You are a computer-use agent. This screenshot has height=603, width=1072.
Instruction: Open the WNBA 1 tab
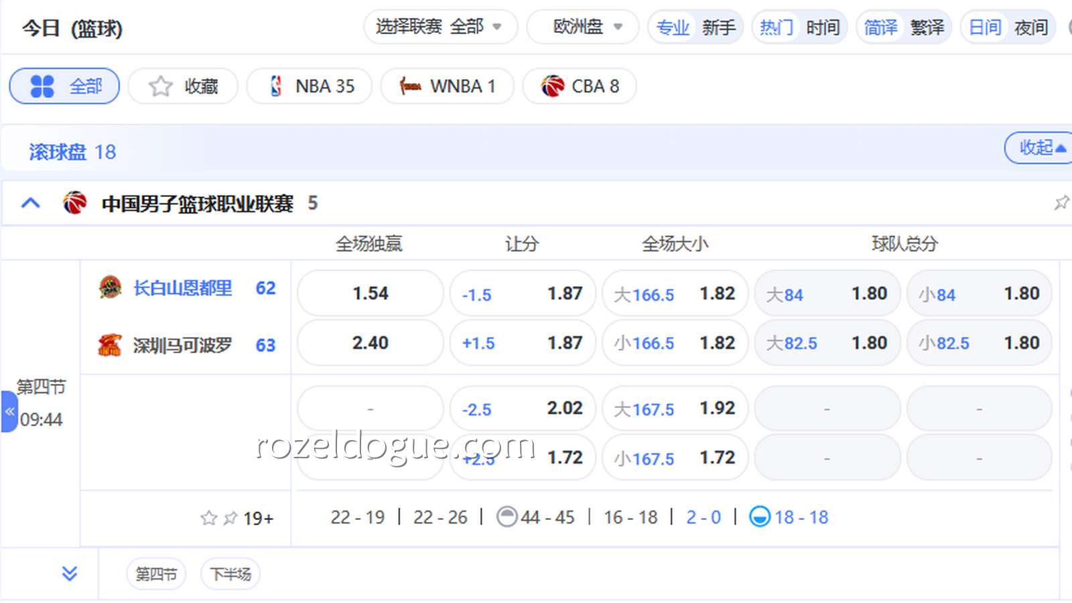(x=447, y=86)
